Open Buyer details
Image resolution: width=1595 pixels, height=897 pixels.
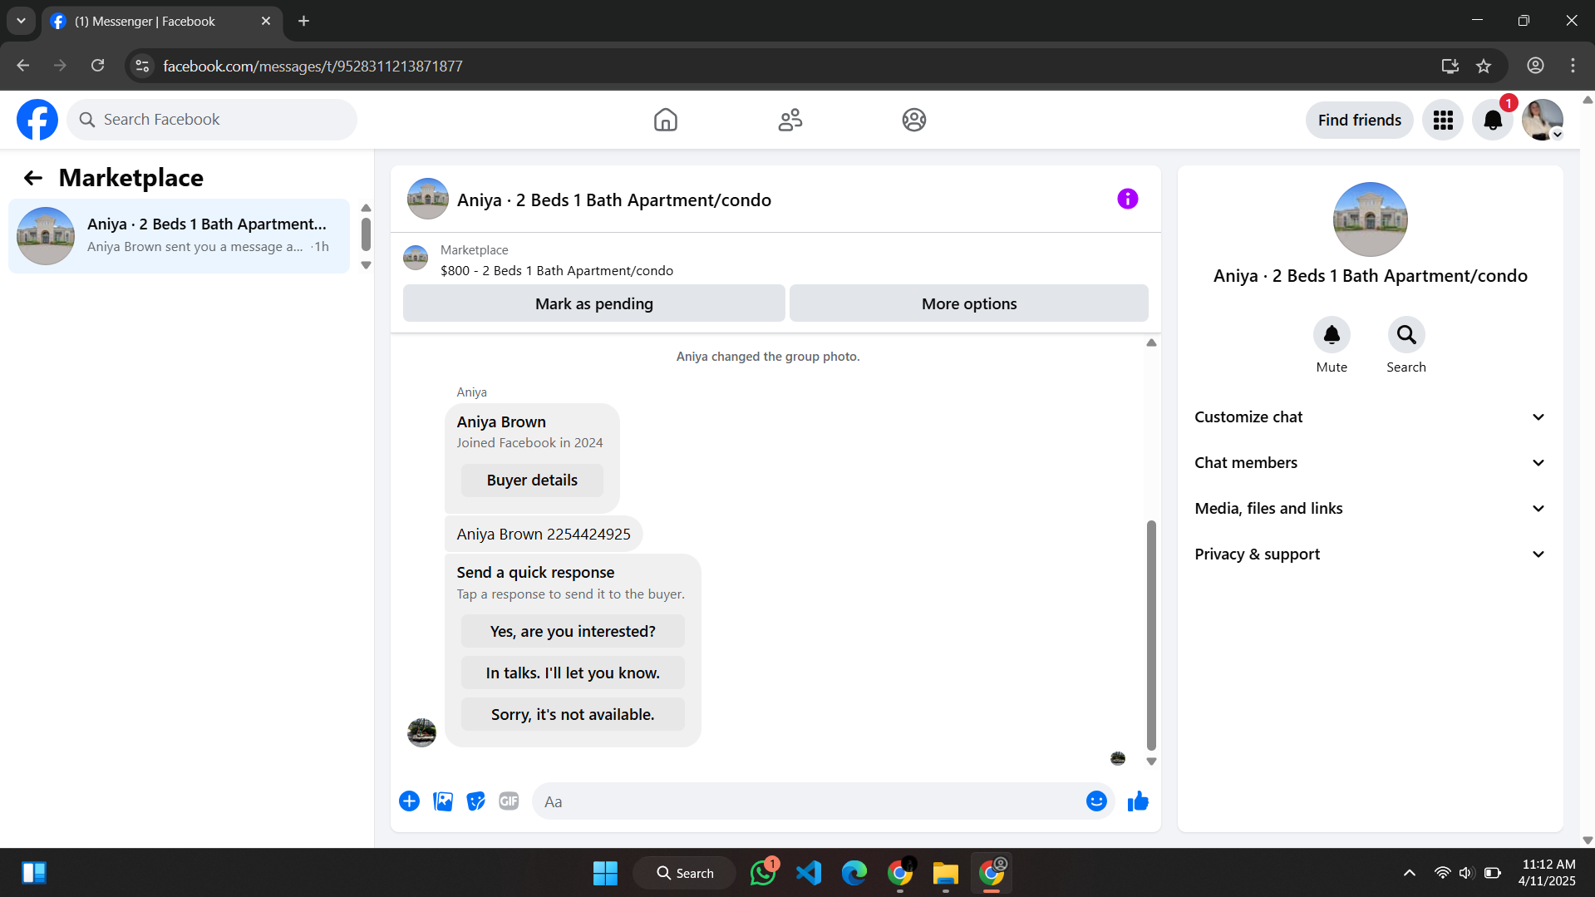click(x=532, y=481)
